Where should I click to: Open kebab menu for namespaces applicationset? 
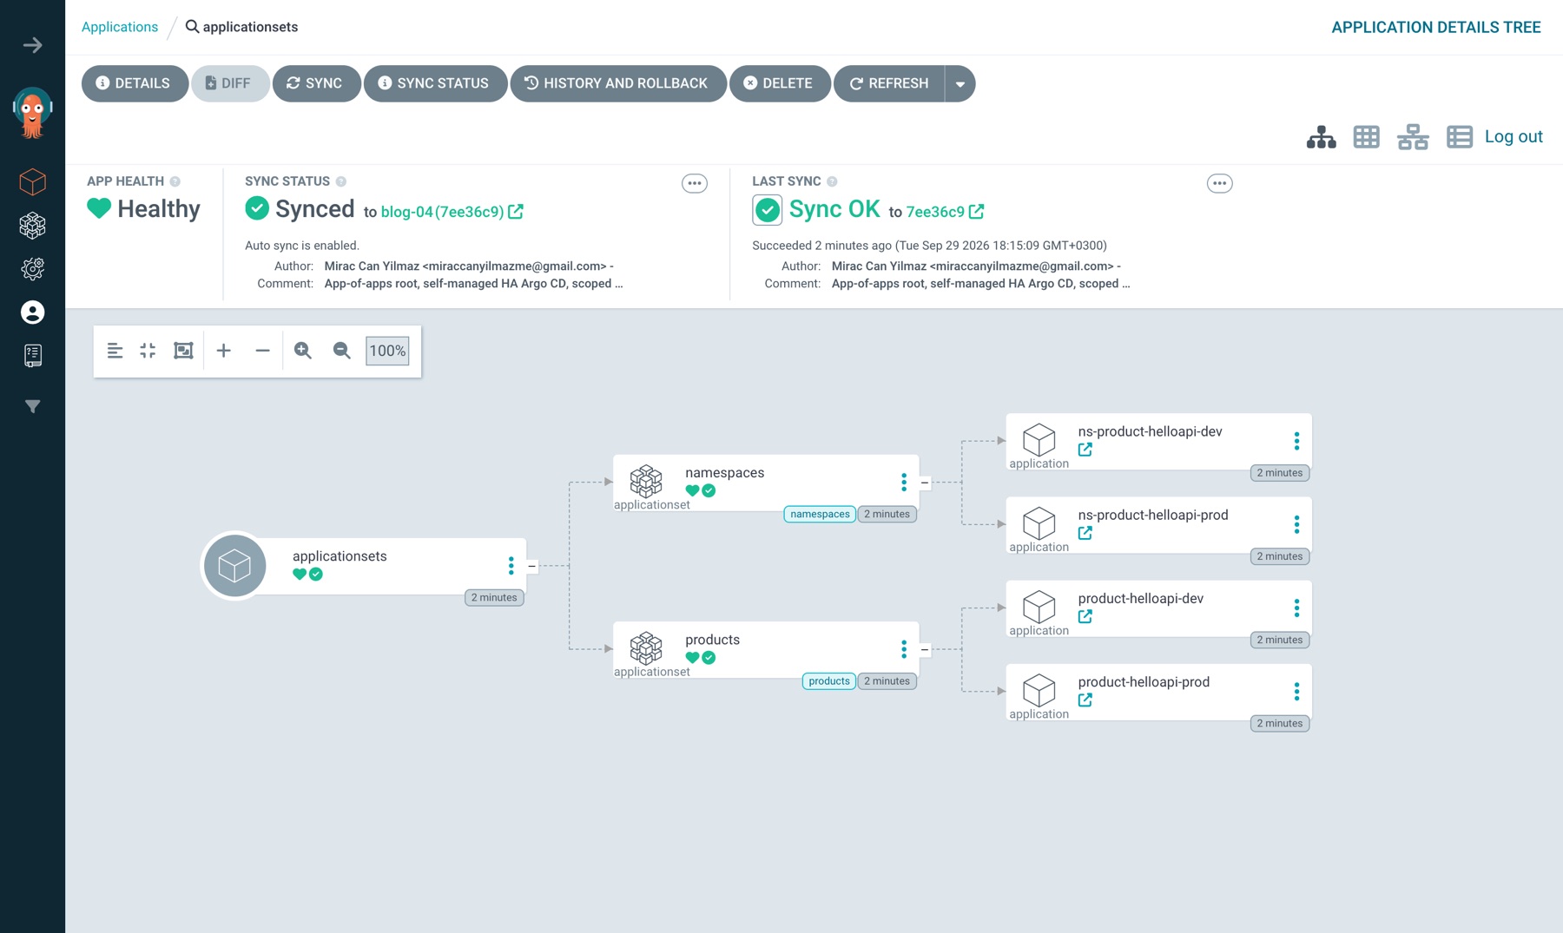pos(904,483)
